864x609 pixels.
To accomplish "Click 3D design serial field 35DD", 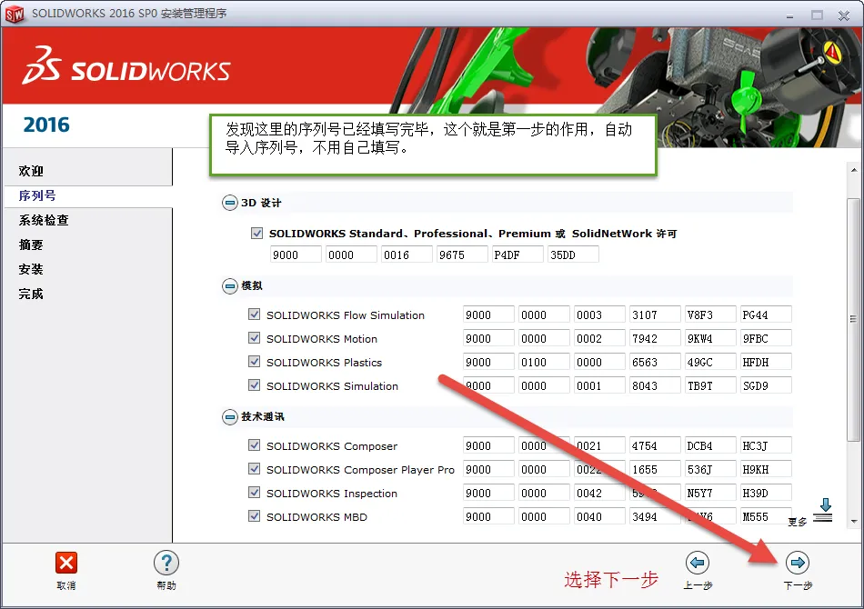I will (573, 255).
